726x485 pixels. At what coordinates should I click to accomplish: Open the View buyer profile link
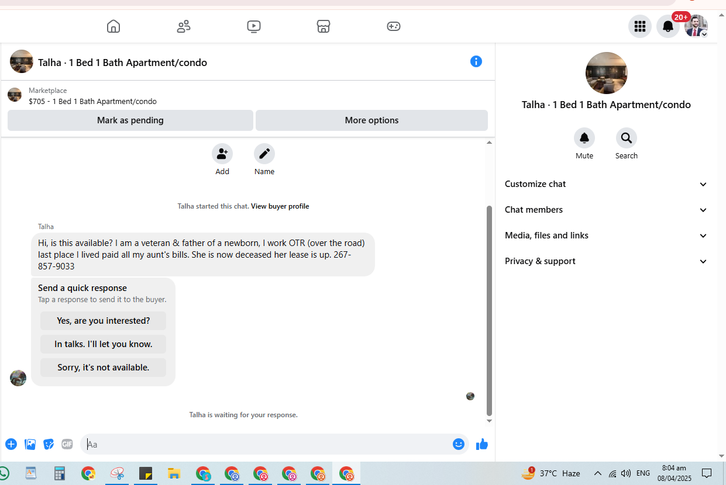coord(280,206)
